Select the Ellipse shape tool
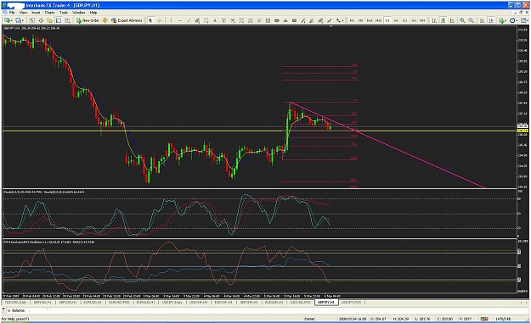The width and height of the screenshot is (531, 323). tap(277, 20)
